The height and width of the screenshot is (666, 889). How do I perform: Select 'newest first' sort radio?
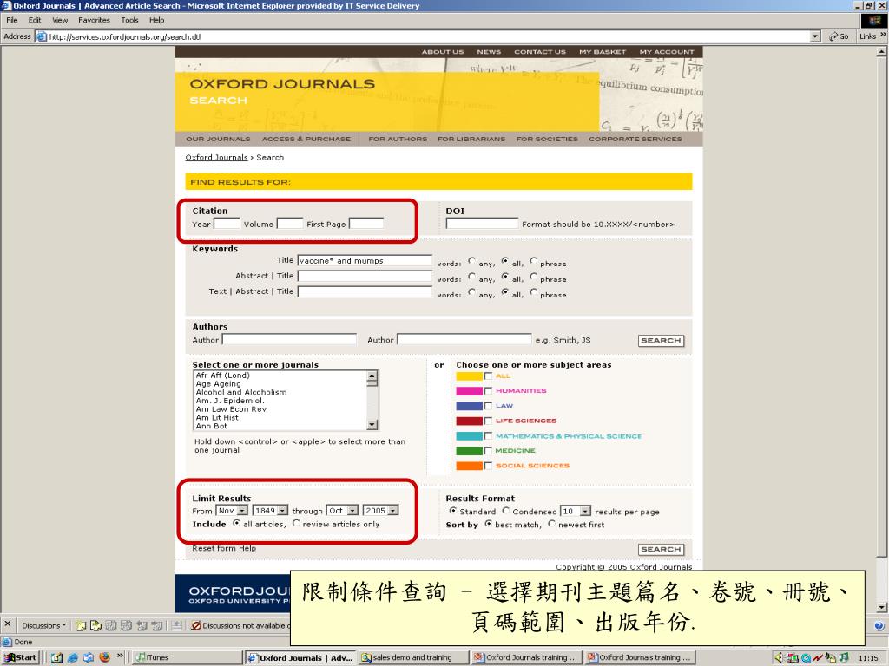point(551,524)
